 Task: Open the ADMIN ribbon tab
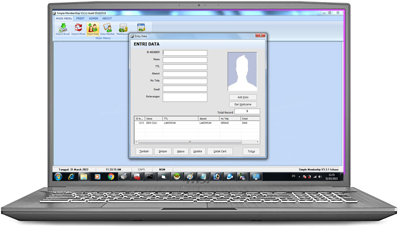pyautogui.click(x=94, y=18)
